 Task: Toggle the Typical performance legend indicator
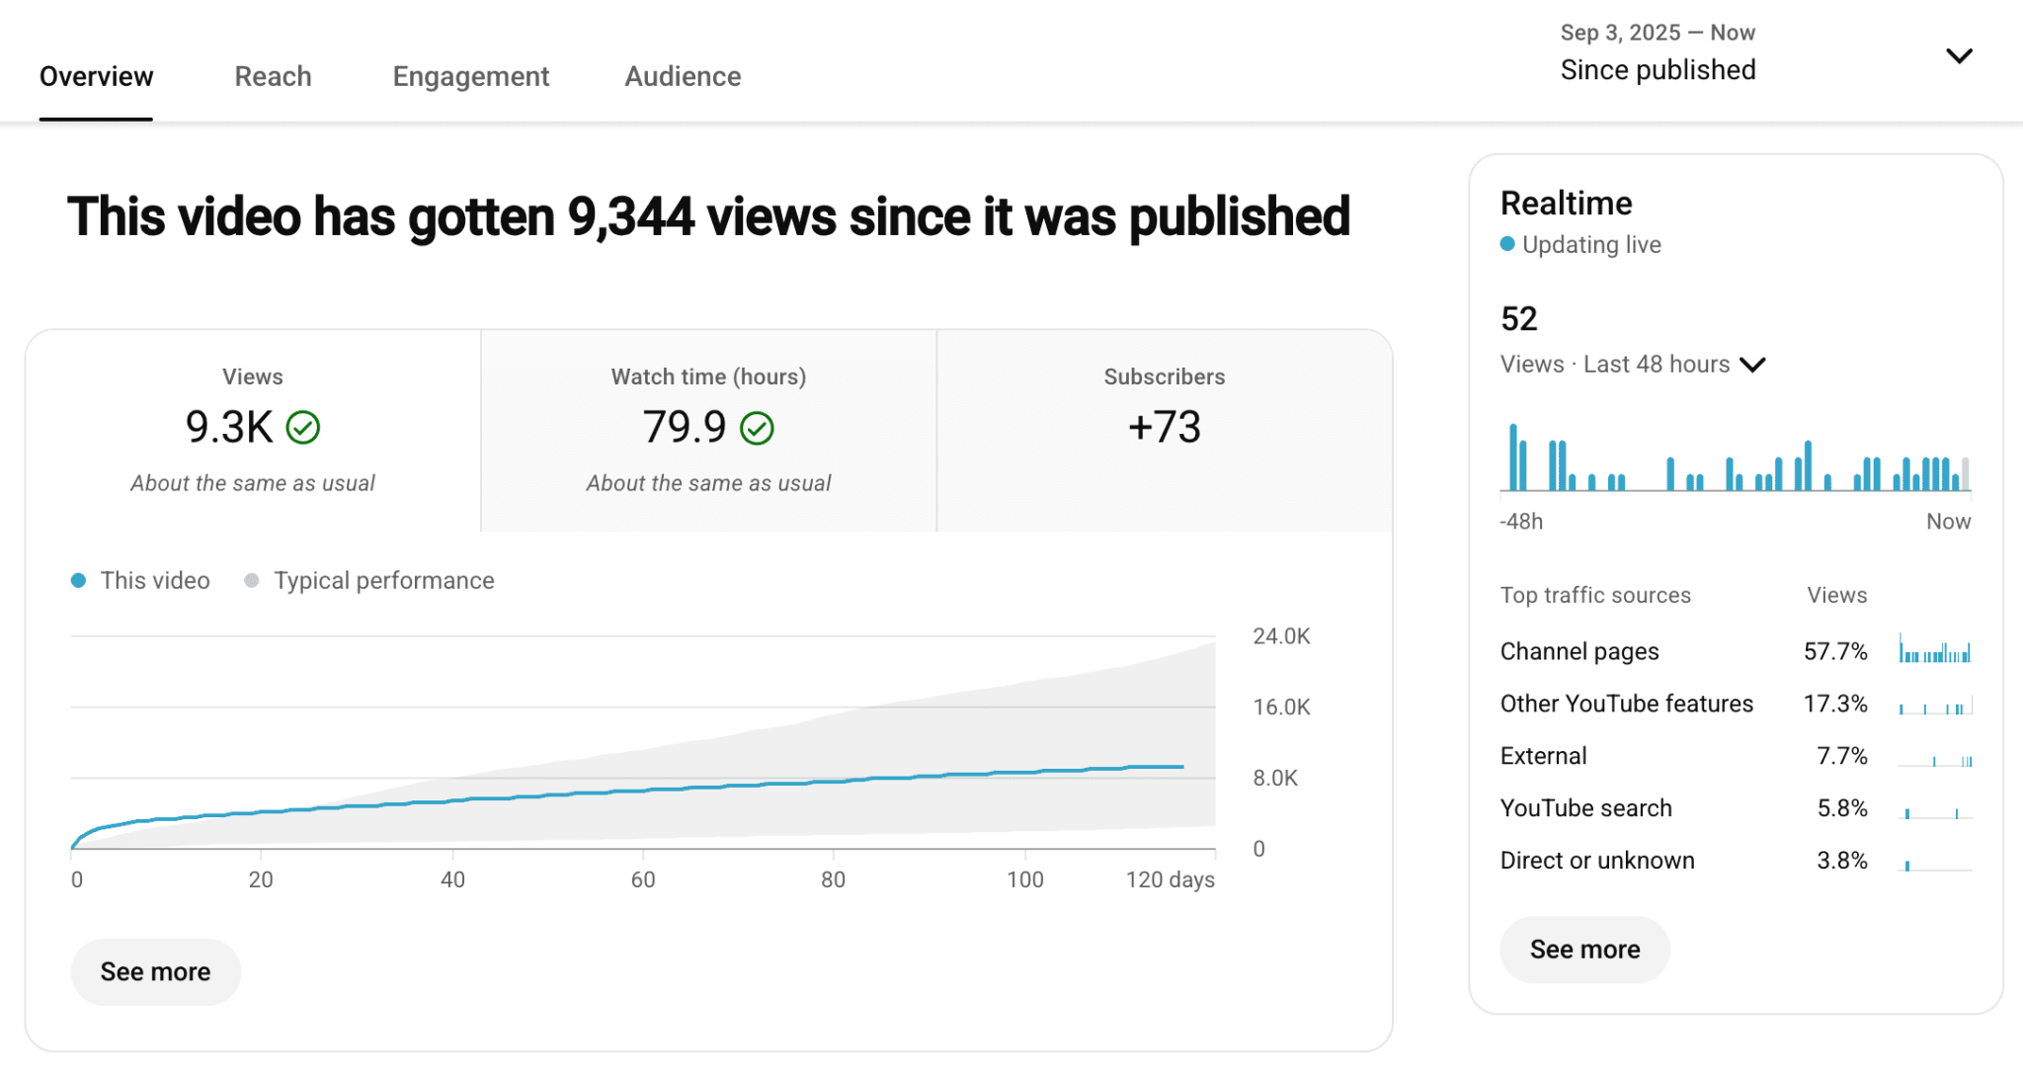pyautogui.click(x=253, y=580)
